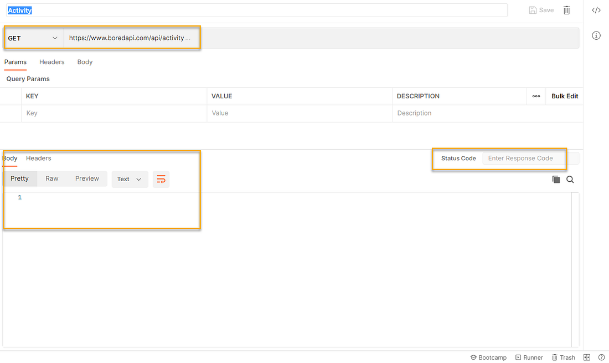Open query params options via ellipsis

coord(536,96)
